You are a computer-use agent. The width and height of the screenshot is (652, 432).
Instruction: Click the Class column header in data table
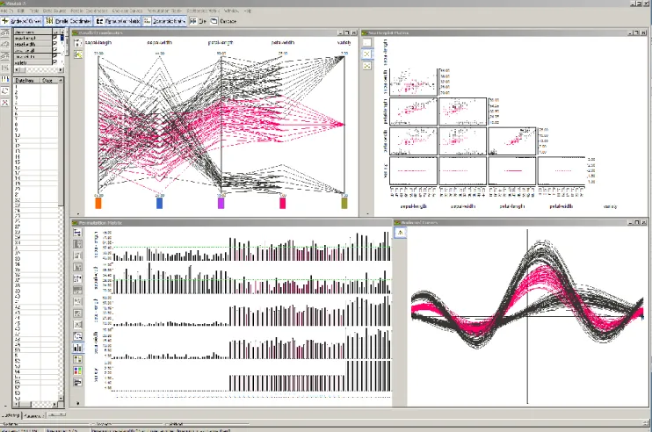coord(49,80)
